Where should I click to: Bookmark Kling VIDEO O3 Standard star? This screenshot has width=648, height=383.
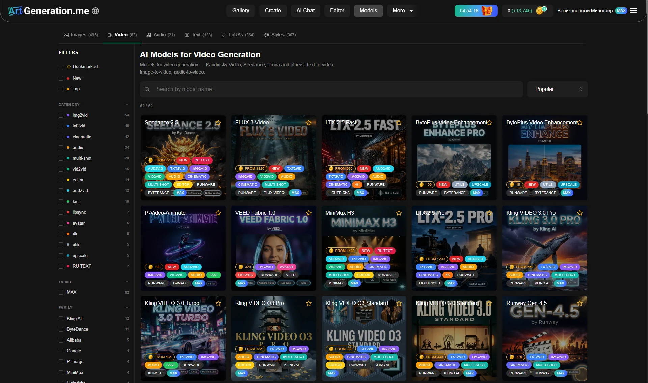pyautogui.click(x=399, y=303)
